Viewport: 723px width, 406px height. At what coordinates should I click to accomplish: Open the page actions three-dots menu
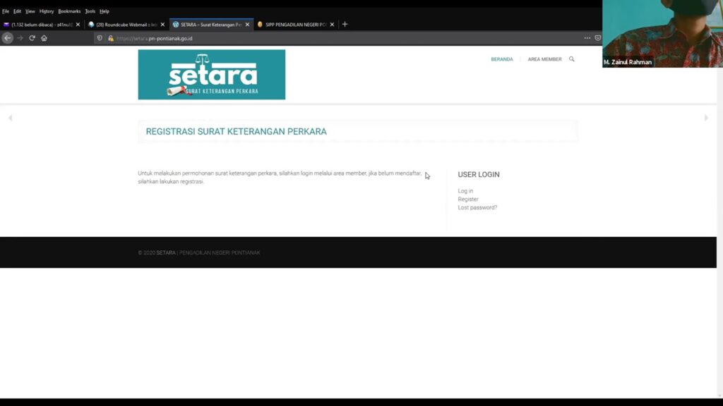(x=587, y=38)
